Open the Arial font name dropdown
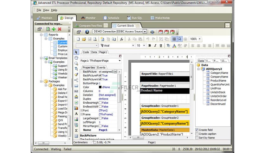The image size is (265, 153). pyautogui.click(x=133, y=46)
